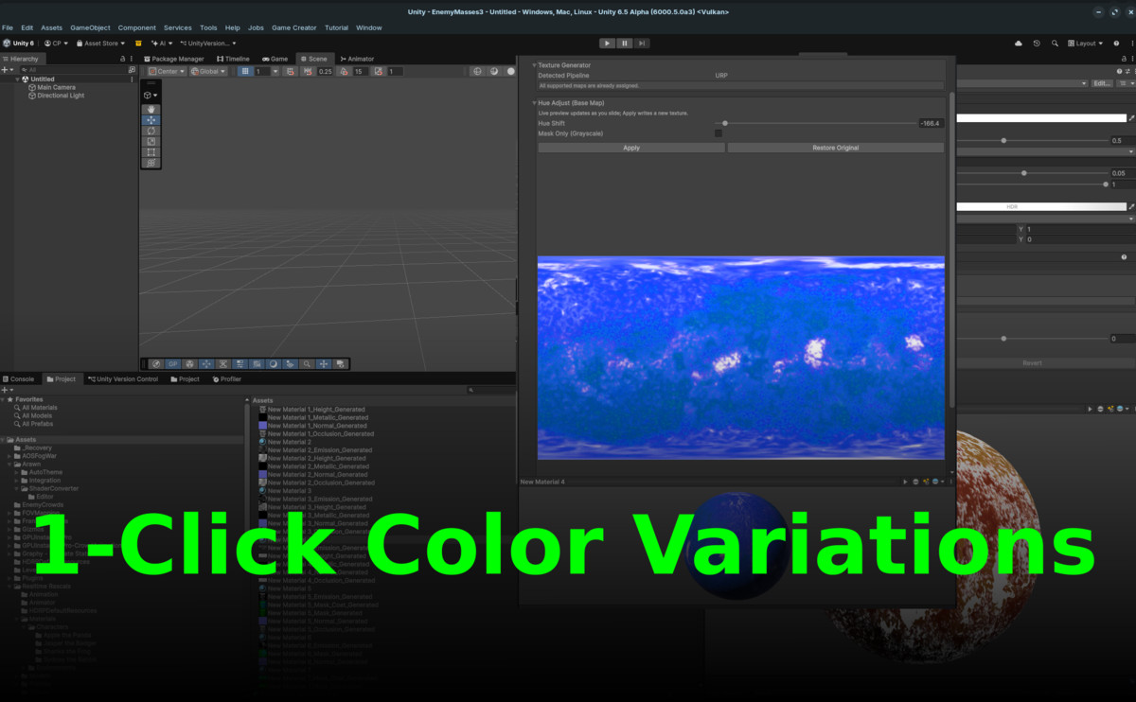The image size is (1136, 702).
Task: Click the Hue Shift value field -166.4
Action: (x=931, y=123)
